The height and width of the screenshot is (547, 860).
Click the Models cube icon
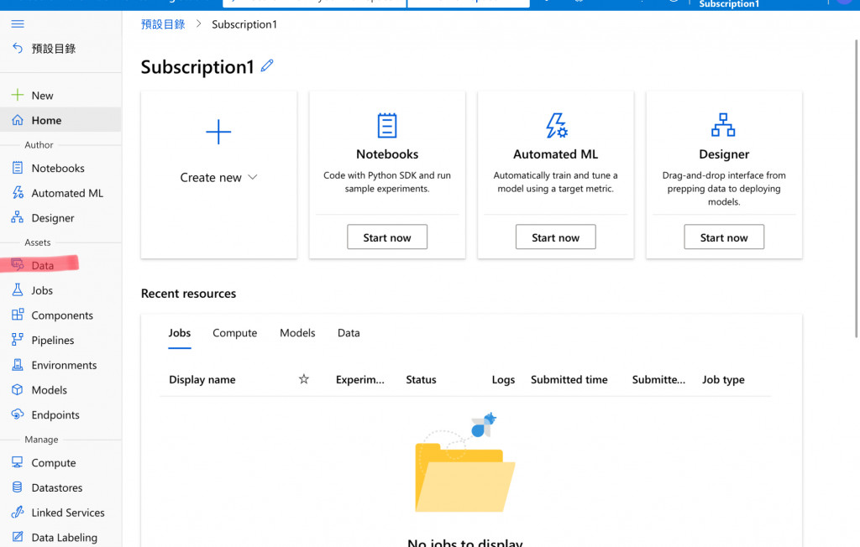(18, 389)
